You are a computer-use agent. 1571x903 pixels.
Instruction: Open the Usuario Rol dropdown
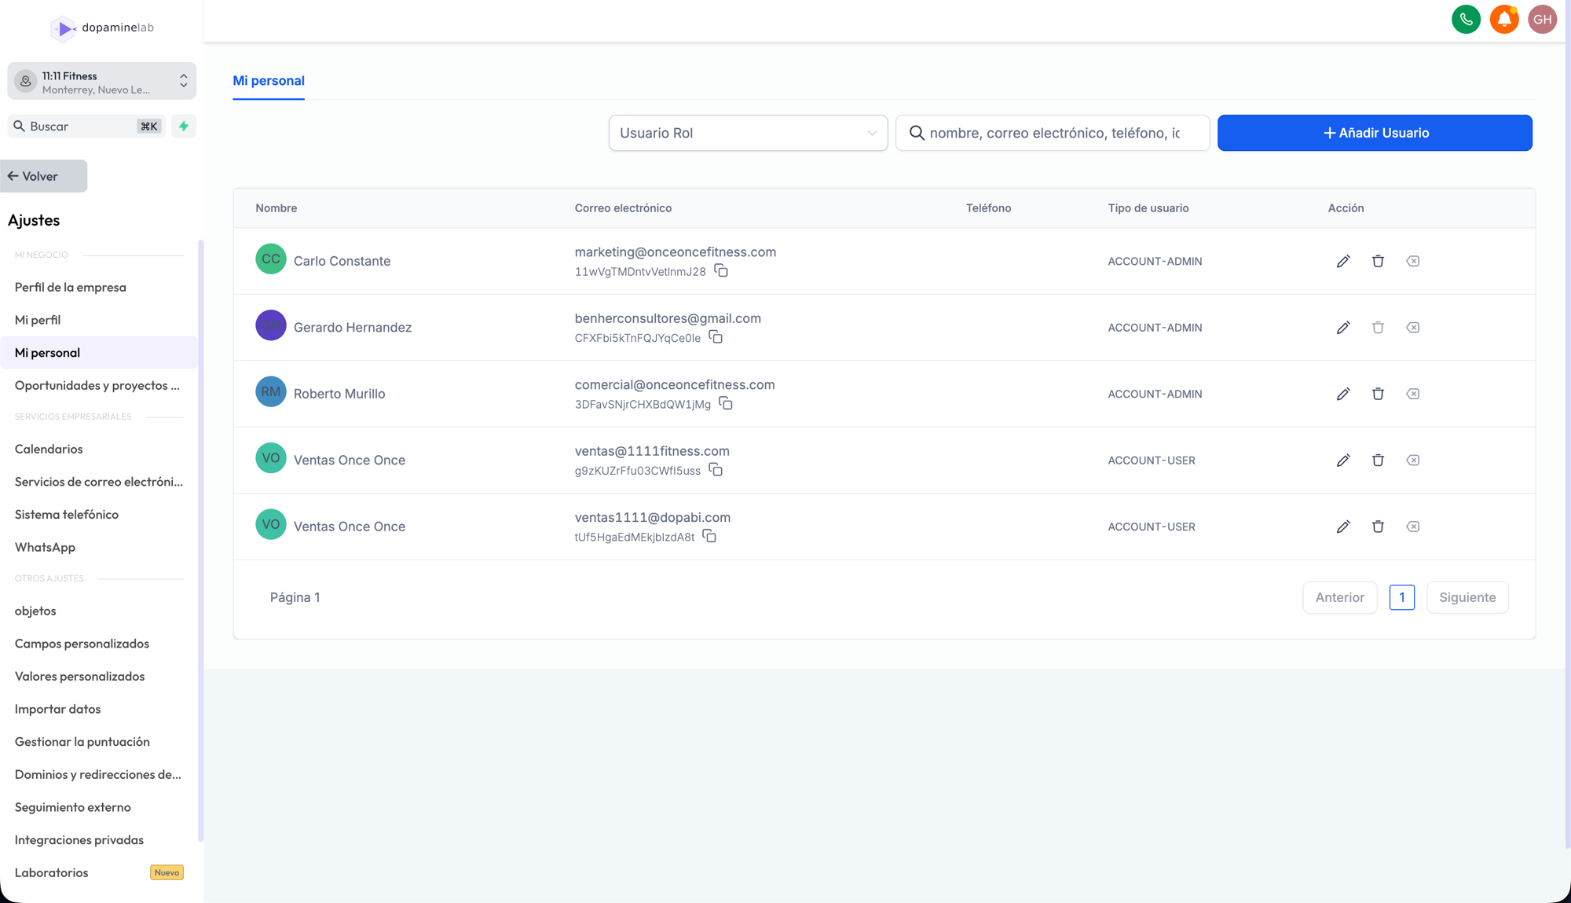tap(748, 133)
